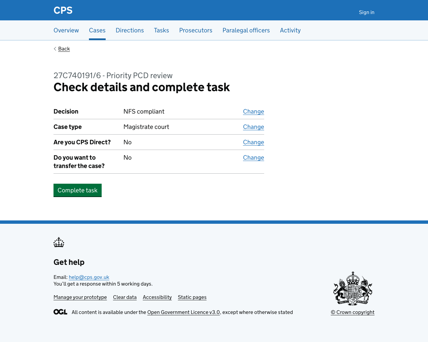
Task: View the Activity page
Action: 290,30
